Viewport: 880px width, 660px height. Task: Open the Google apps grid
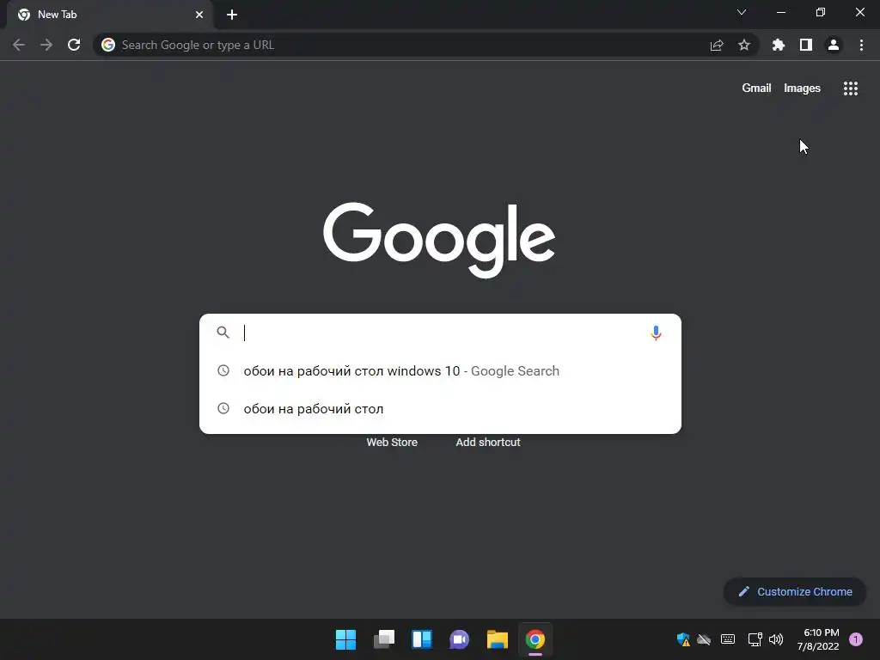coord(851,89)
